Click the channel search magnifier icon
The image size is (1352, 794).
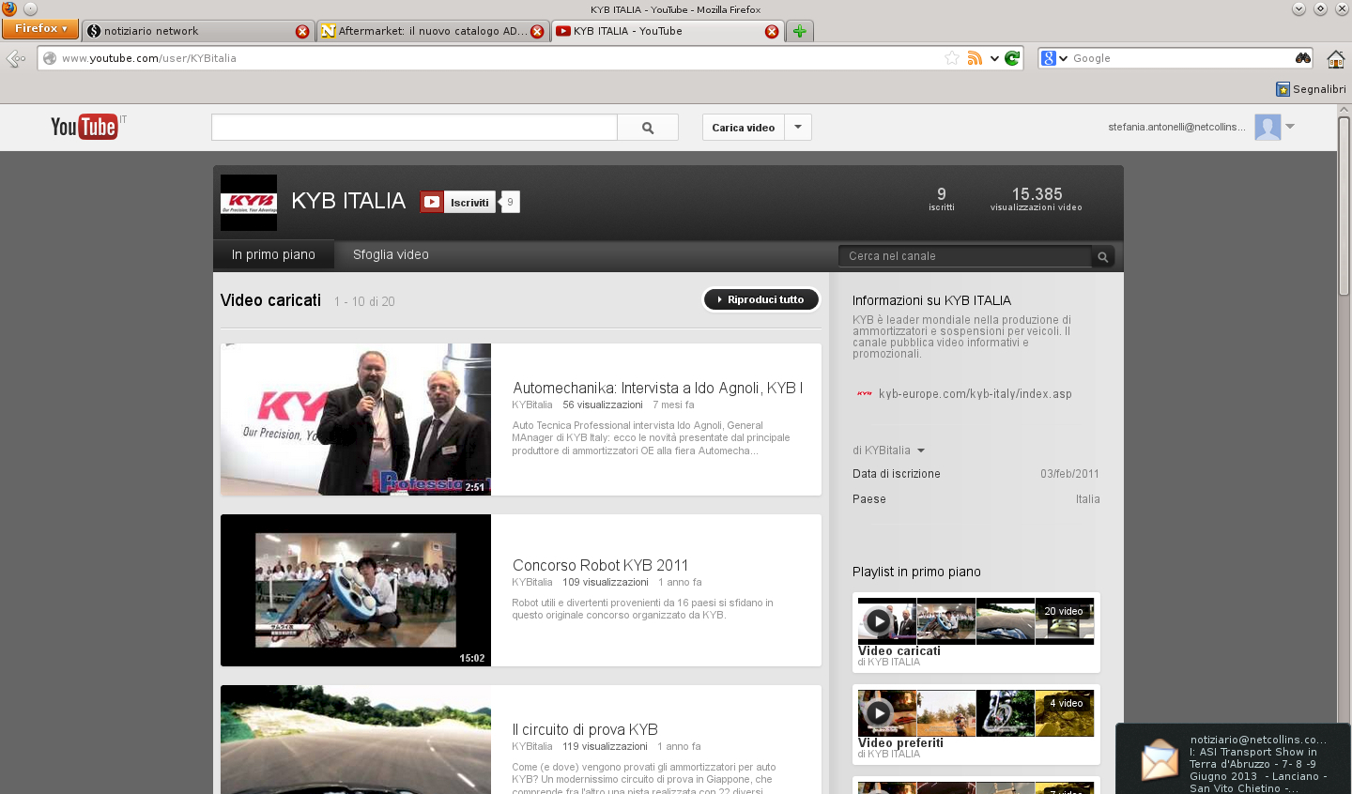coord(1103,256)
